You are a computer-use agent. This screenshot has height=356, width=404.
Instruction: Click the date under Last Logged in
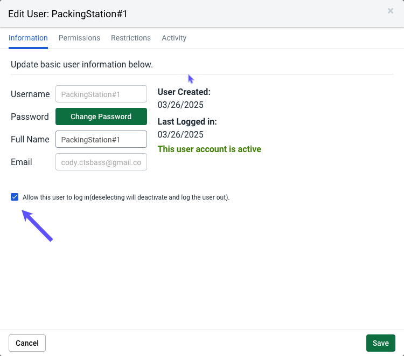tap(180, 135)
